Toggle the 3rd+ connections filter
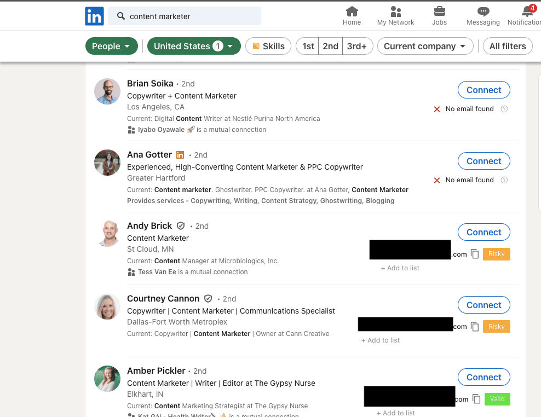Viewport: 541px width, 417px height. pyautogui.click(x=358, y=46)
